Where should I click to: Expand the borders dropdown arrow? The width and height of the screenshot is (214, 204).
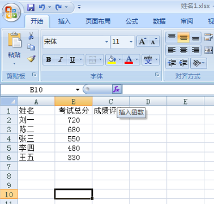100,60
